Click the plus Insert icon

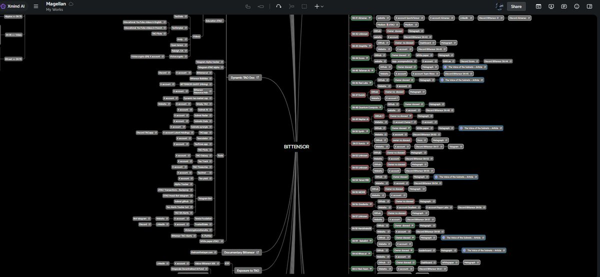(316, 6)
